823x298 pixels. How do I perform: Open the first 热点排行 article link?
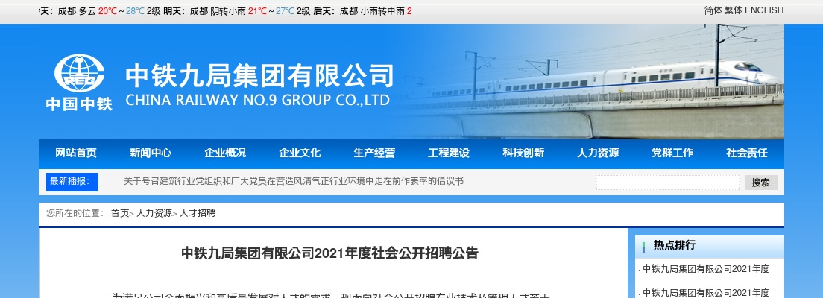click(x=706, y=269)
